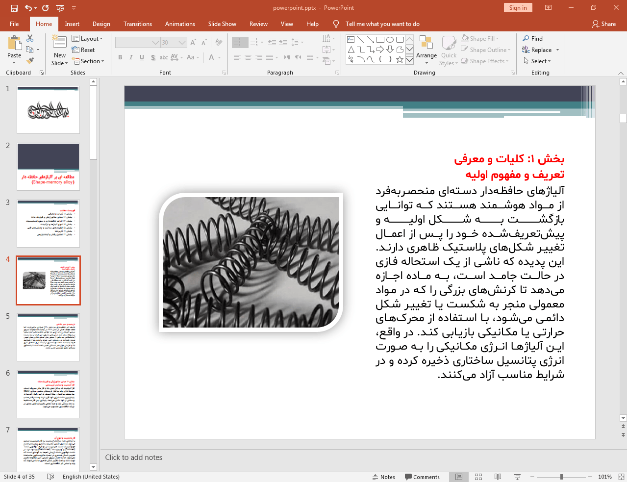Image resolution: width=627 pixels, height=482 pixels.
Task: Switch to Slide Sorter view
Action: pos(478,477)
